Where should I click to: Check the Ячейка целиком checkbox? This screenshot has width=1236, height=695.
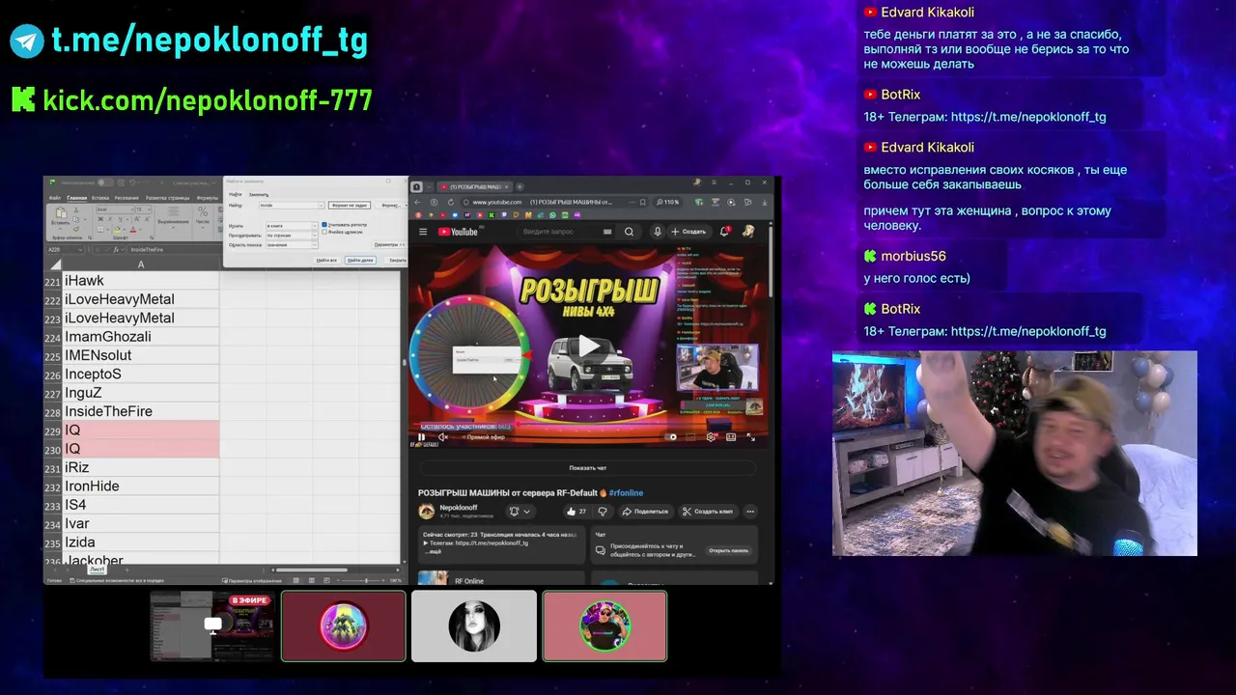(324, 232)
